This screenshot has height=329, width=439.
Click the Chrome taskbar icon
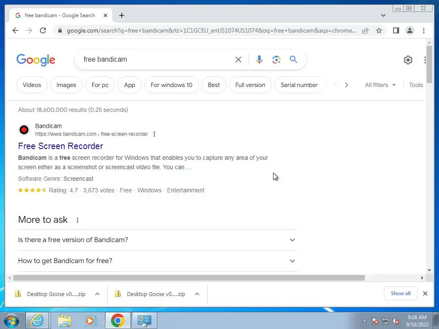(117, 320)
